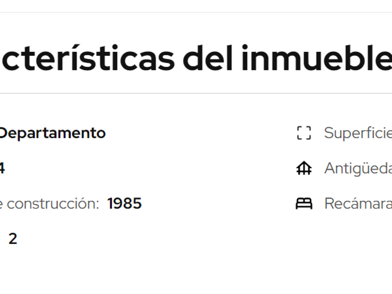Click the Recámaras bed icon
Screen dimensions: 392x294
(x=304, y=203)
